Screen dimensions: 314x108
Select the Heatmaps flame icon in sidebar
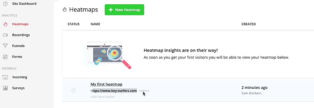pos(5,24)
